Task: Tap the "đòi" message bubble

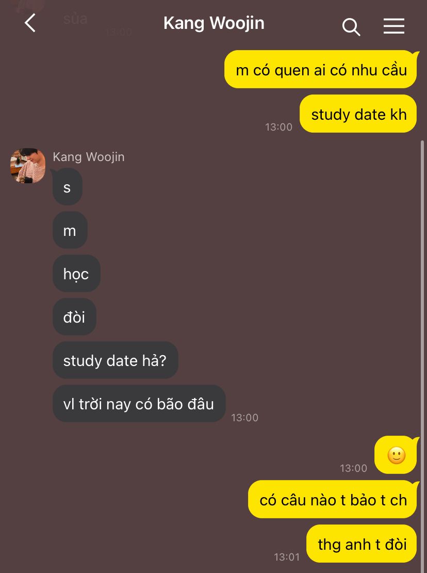Action: [x=74, y=317]
